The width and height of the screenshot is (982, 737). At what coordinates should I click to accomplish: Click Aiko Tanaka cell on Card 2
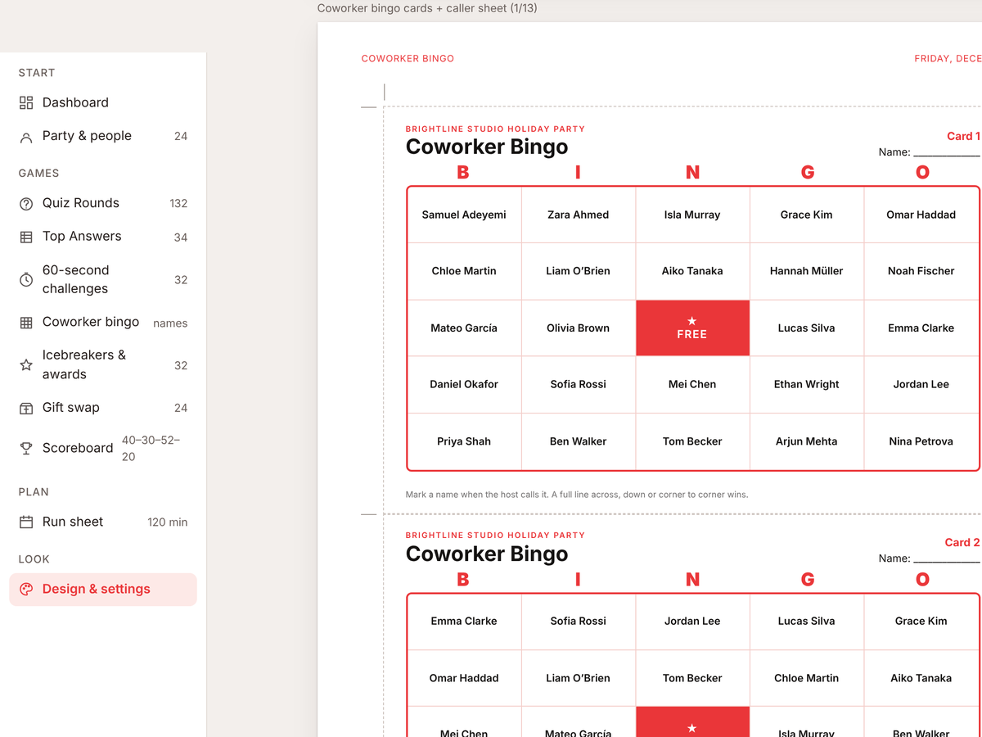(921, 678)
